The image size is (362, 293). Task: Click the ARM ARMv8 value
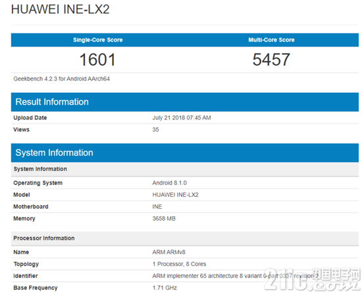click(x=168, y=252)
